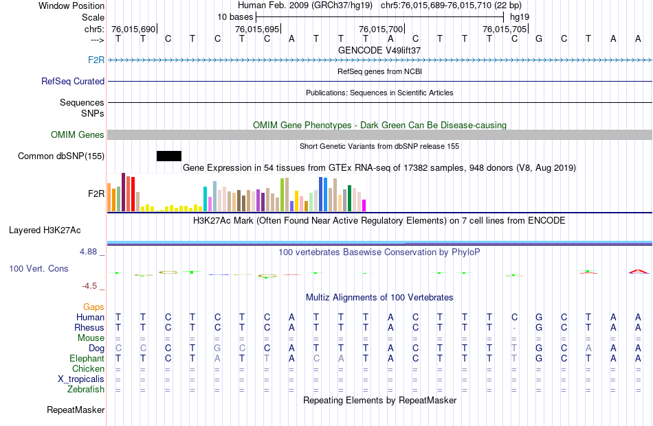Click the Chicken species label
The width and height of the screenshot is (653, 426).
pos(88,368)
